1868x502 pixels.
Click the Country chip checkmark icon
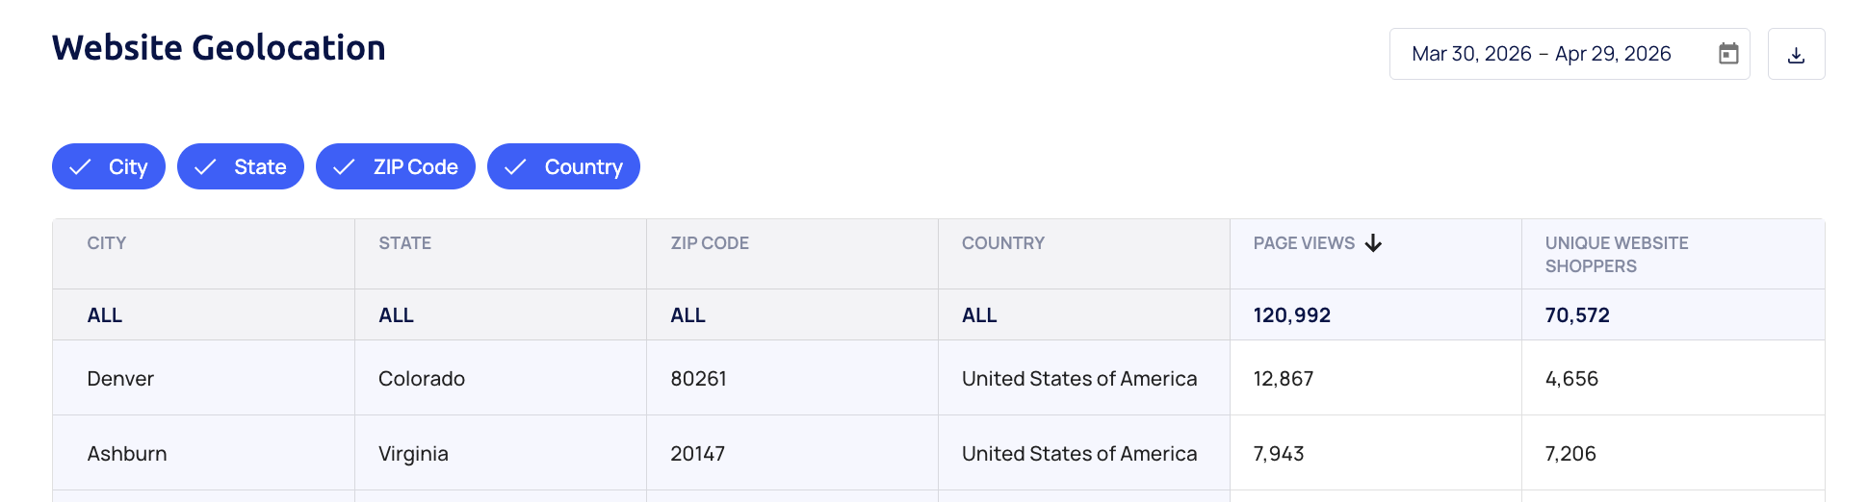[x=515, y=167]
